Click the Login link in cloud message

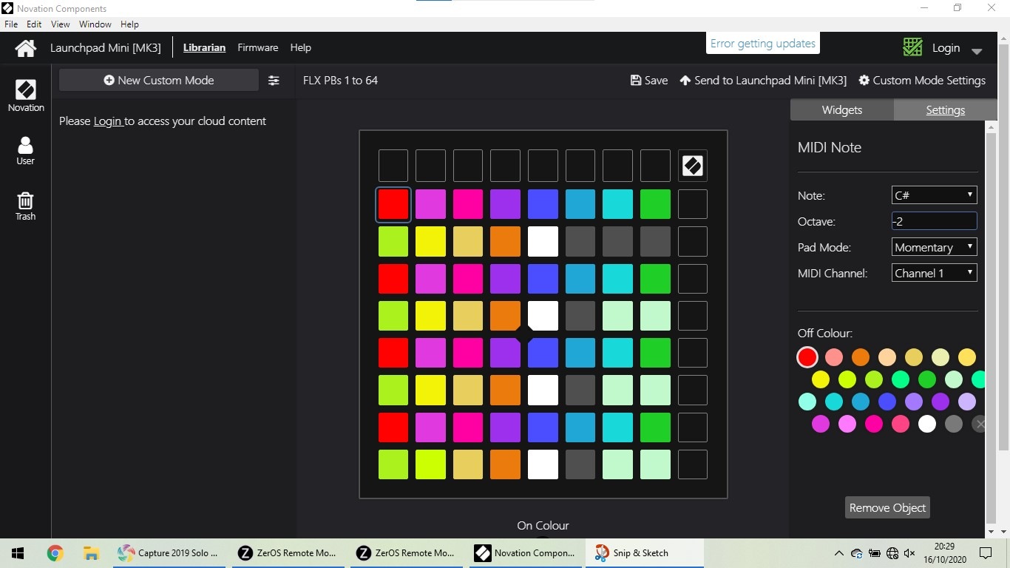click(x=108, y=121)
